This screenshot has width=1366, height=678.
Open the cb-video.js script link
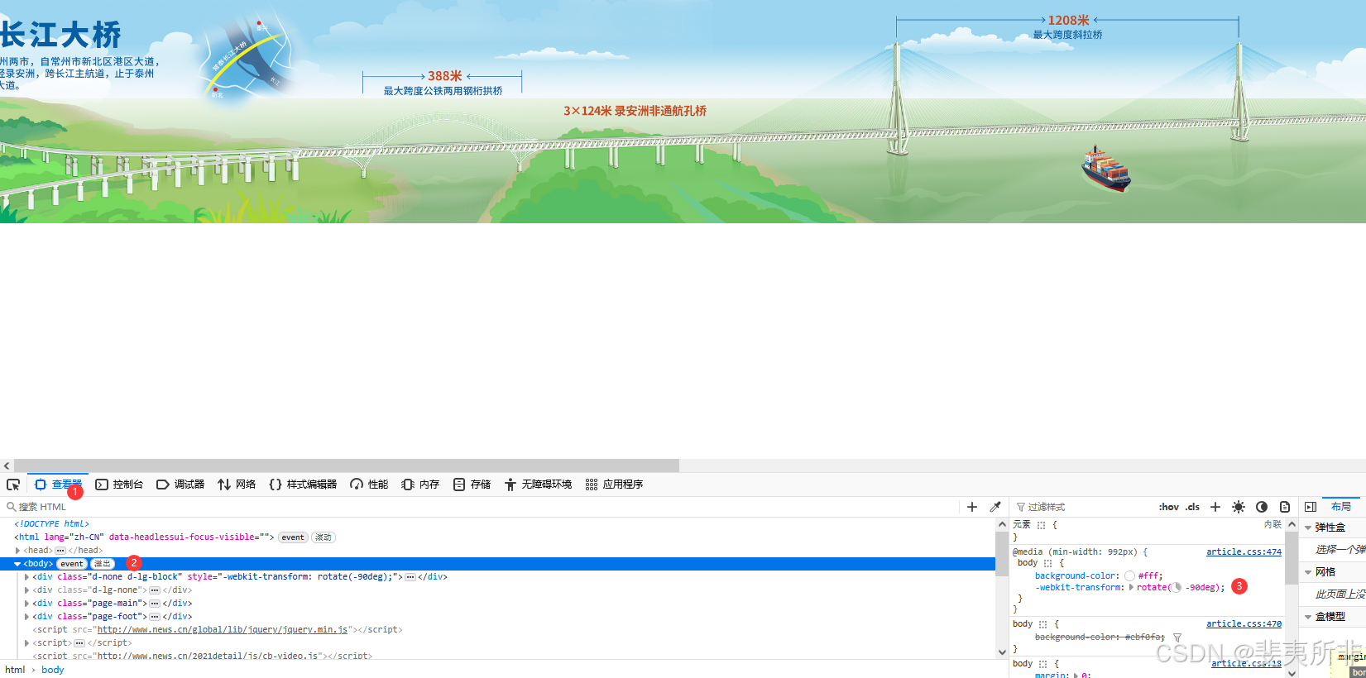click(208, 657)
